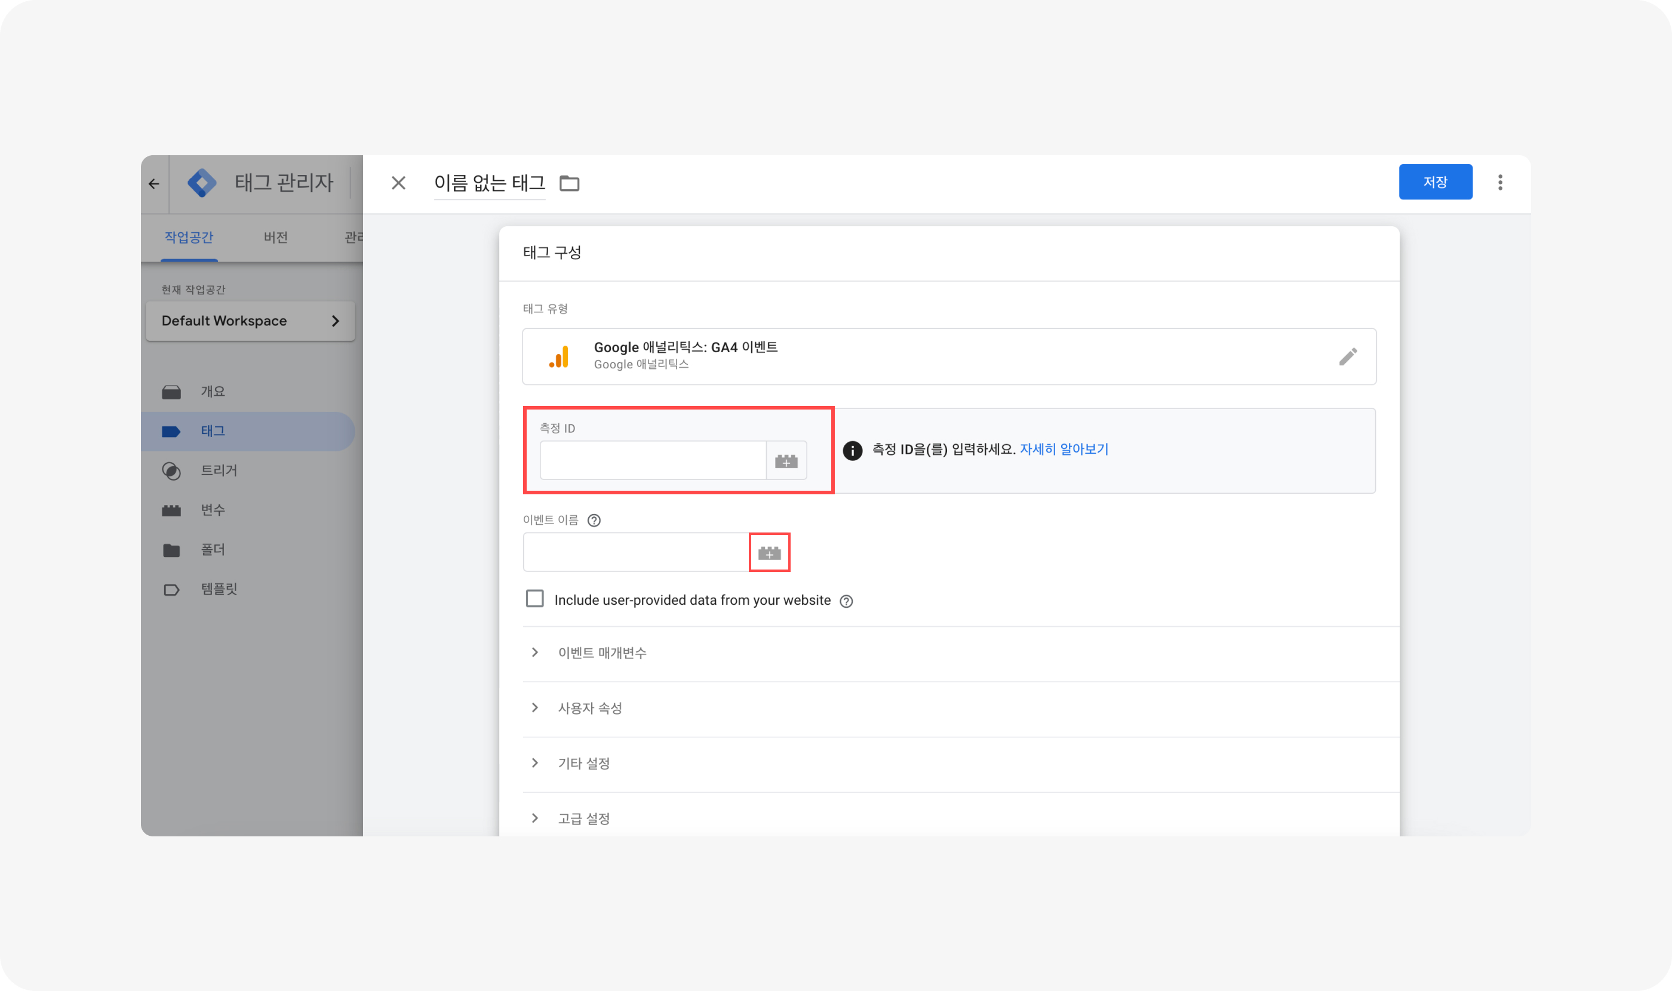Click help icon beside user-provided data option

pyautogui.click(x=846, y=602)
